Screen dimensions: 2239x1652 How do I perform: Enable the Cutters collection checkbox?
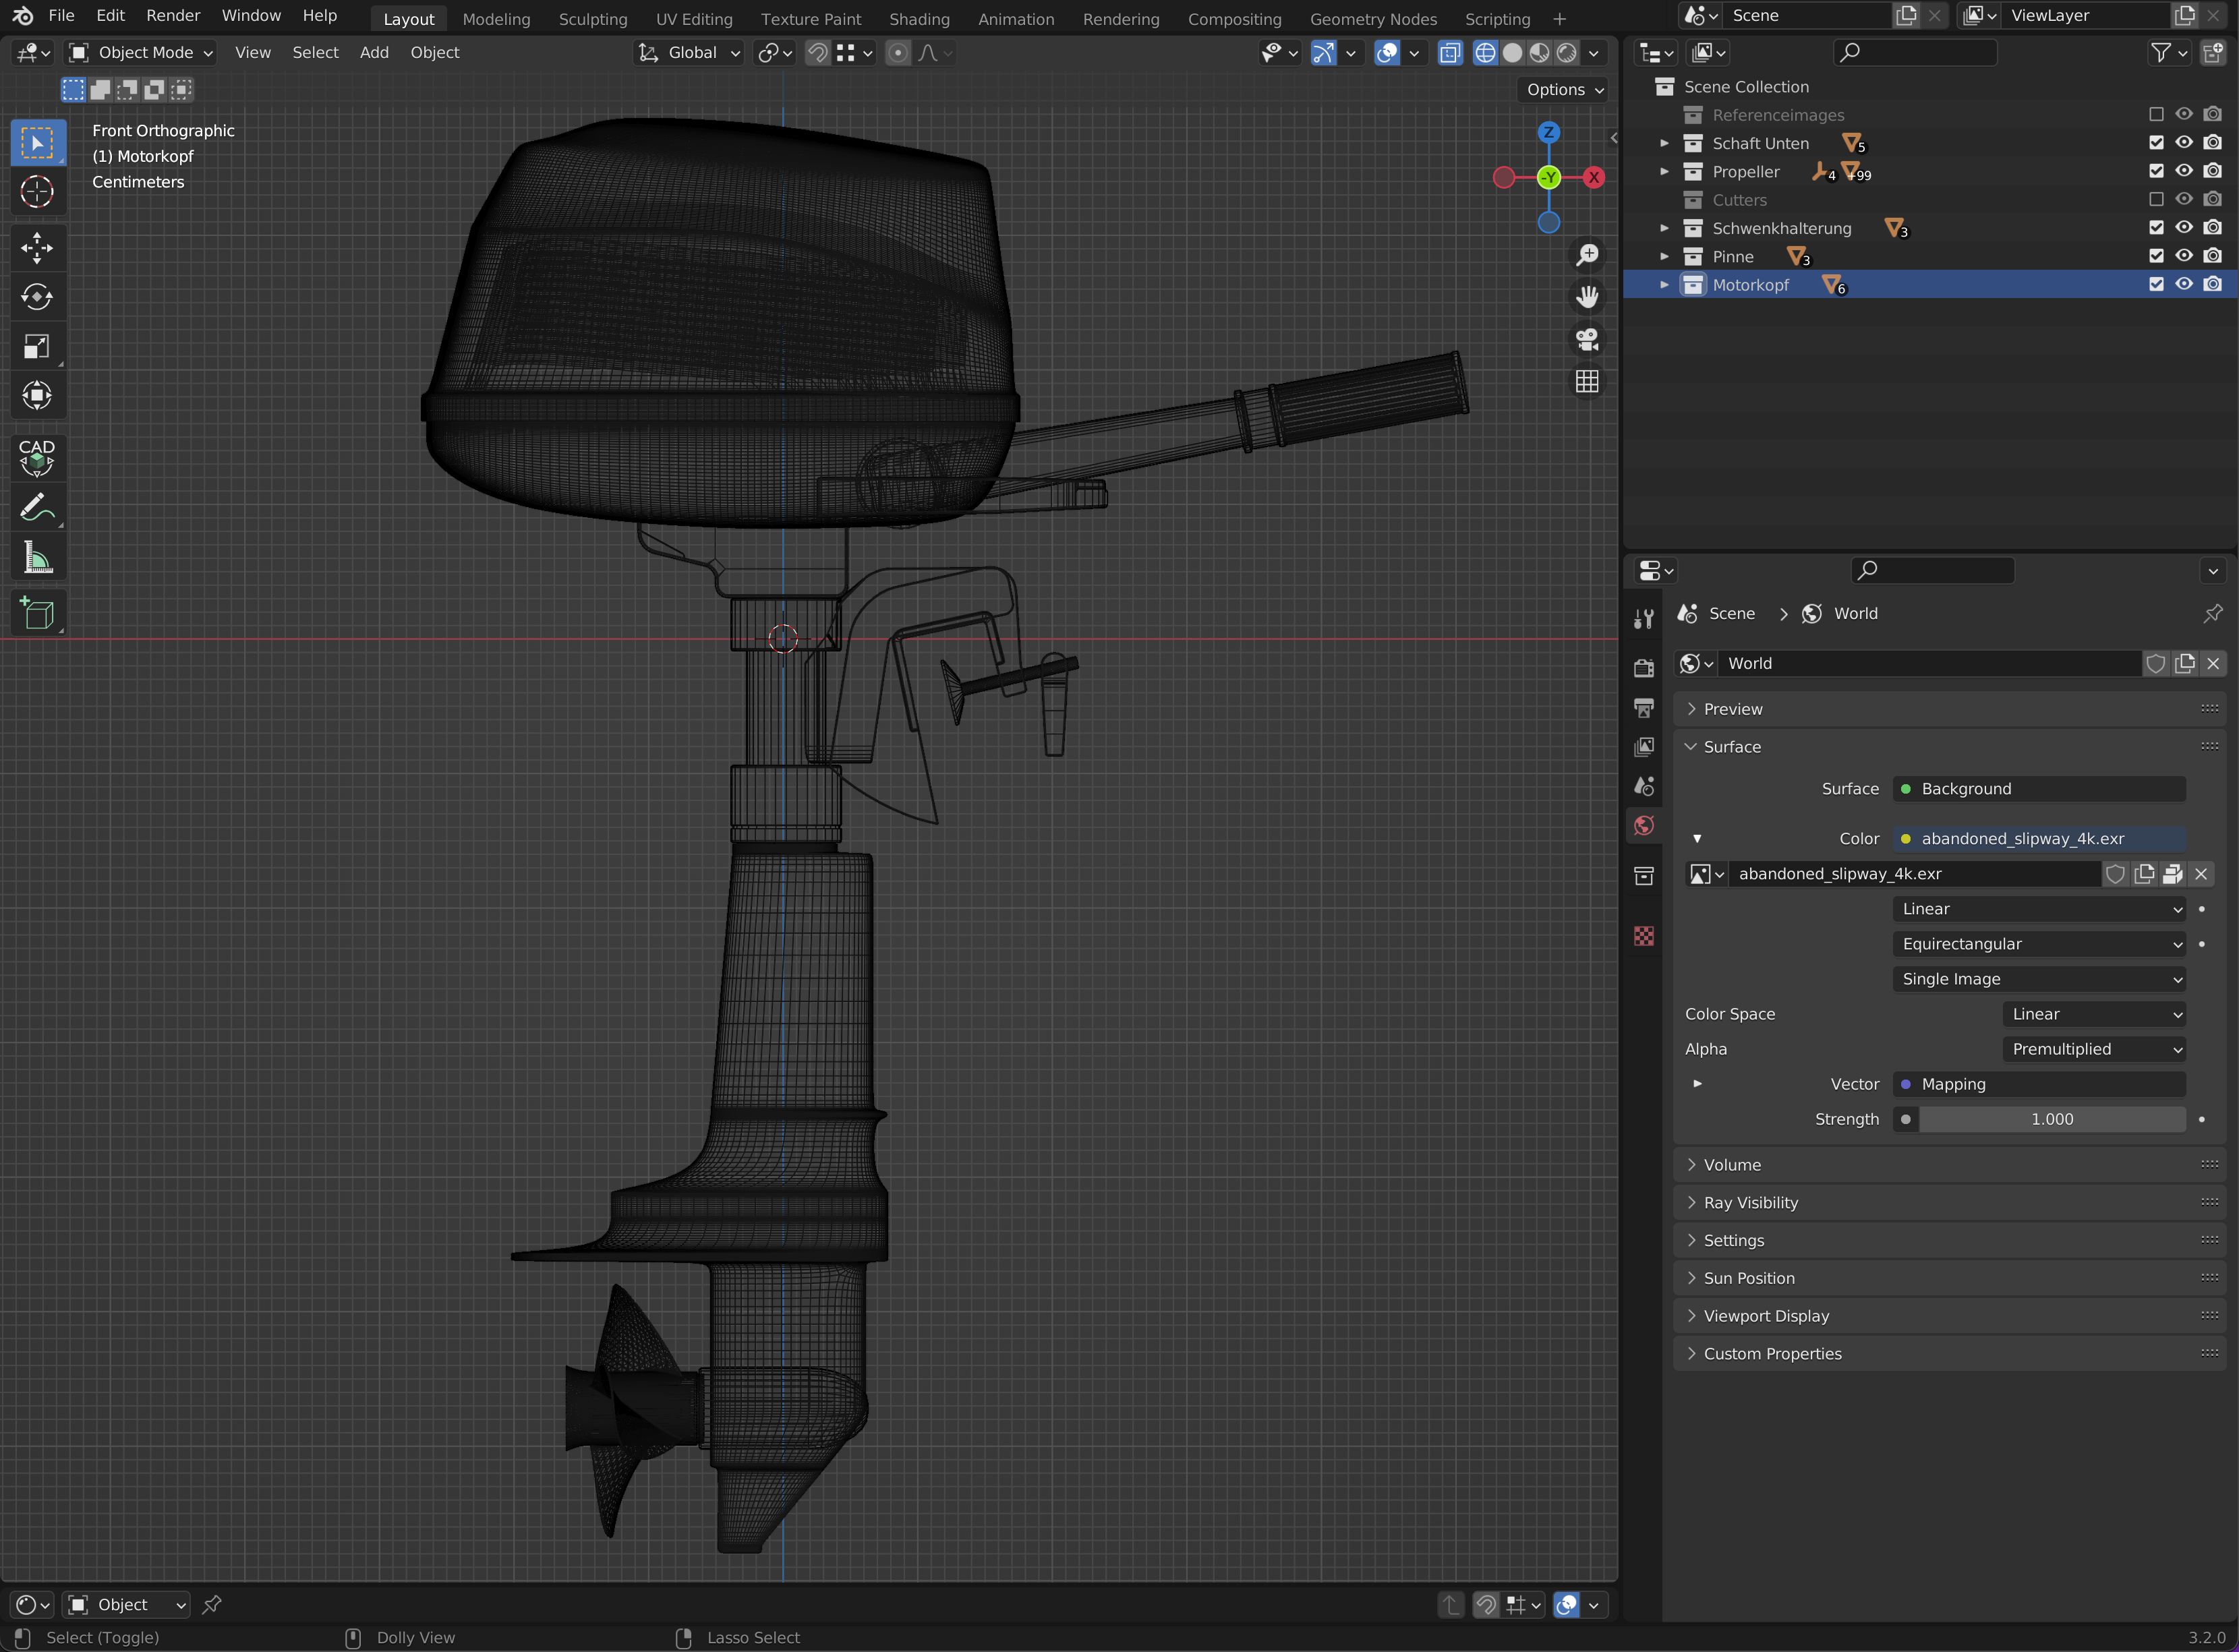pos(2156,199)
